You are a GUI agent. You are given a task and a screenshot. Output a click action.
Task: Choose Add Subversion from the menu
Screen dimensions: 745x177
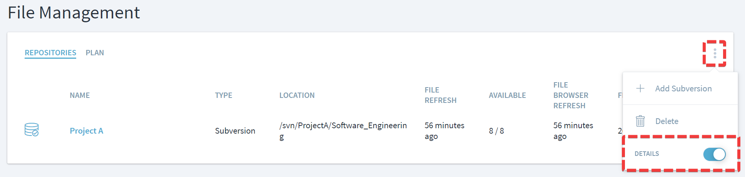coord(683,88)
